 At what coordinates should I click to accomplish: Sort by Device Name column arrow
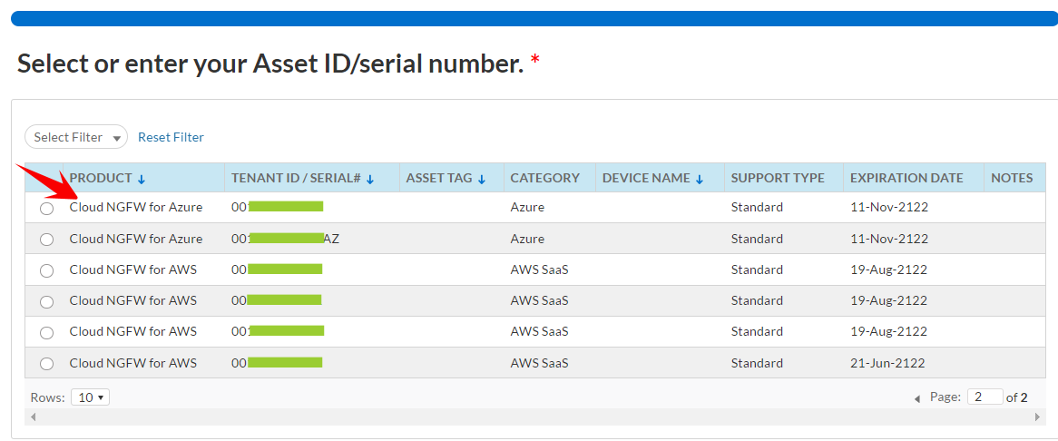(x=700, y=179)
